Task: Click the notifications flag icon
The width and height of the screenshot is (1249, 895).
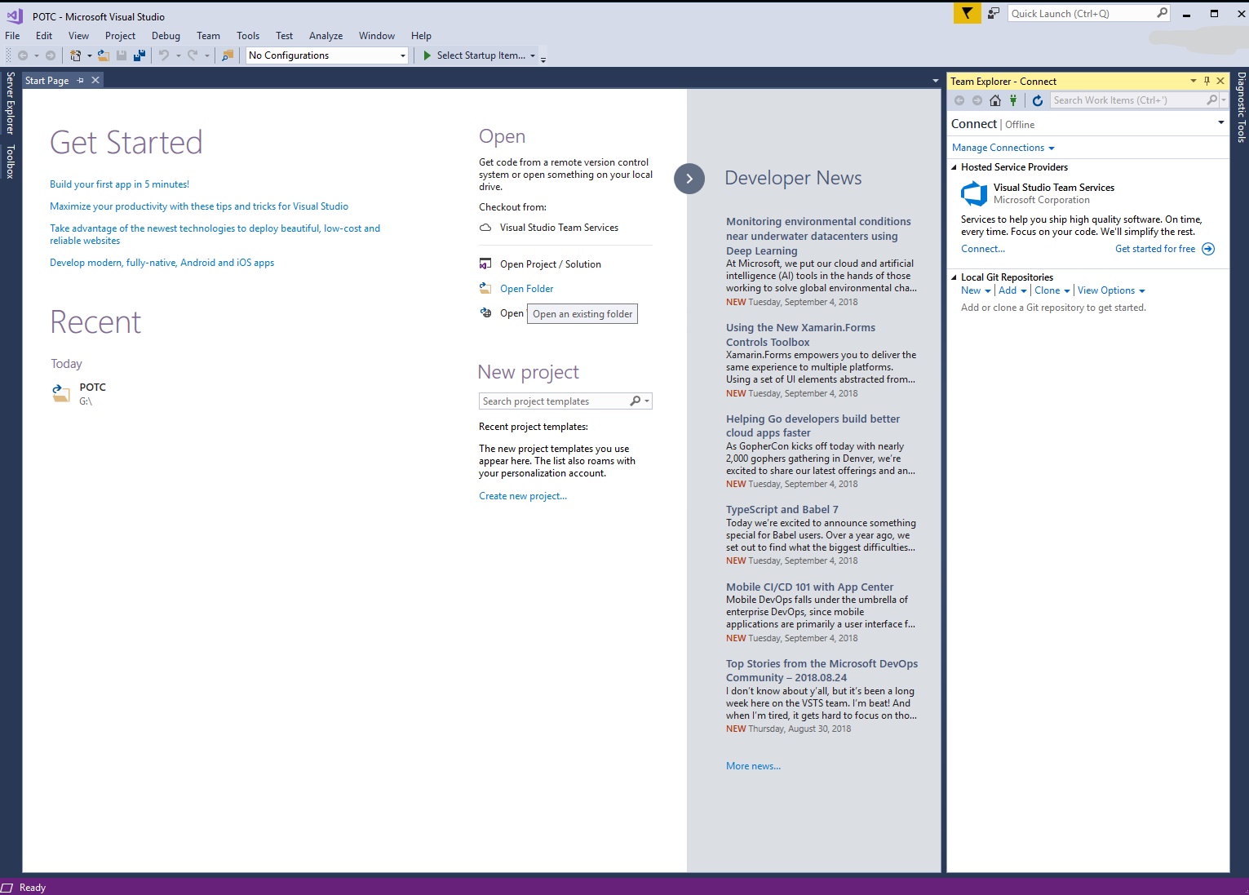Action: (x=967, y=13)
